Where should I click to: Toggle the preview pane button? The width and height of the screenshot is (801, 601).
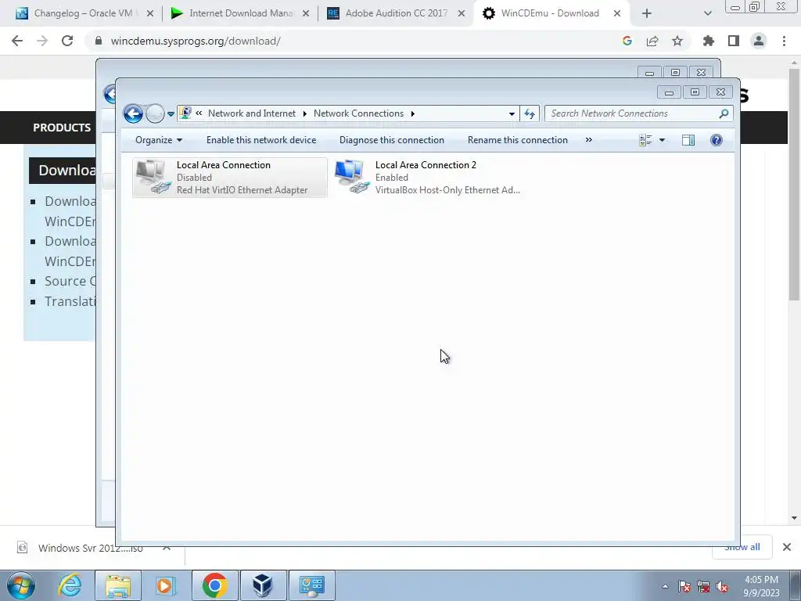pos(688,140)
